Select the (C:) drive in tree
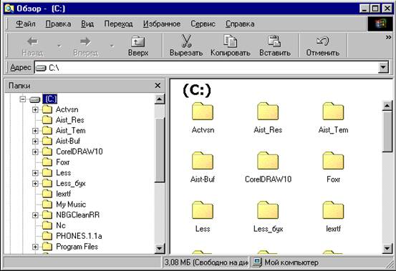The width and height of the screenshot is (396, 271). [x=49, y=99]
